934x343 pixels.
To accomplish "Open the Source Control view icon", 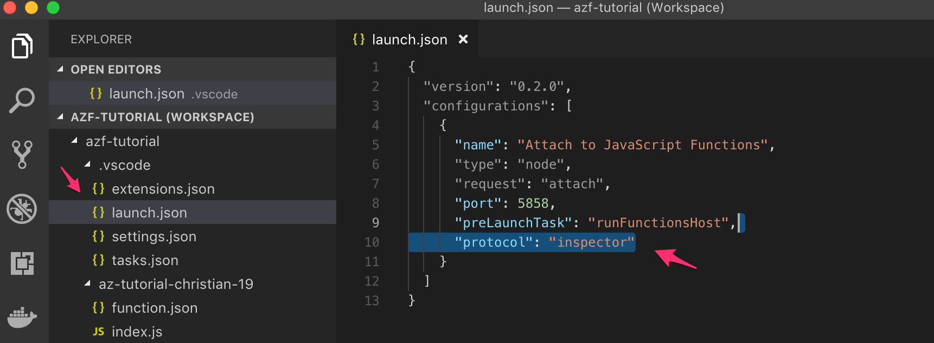I will pyautogui.click(x=22, y=155).
